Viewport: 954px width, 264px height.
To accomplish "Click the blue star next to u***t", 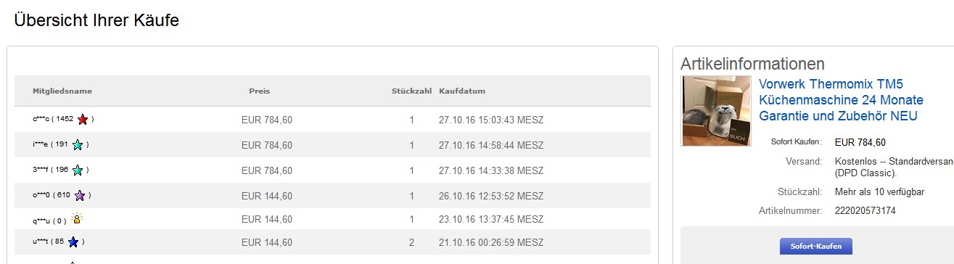I will coord(73,242).
